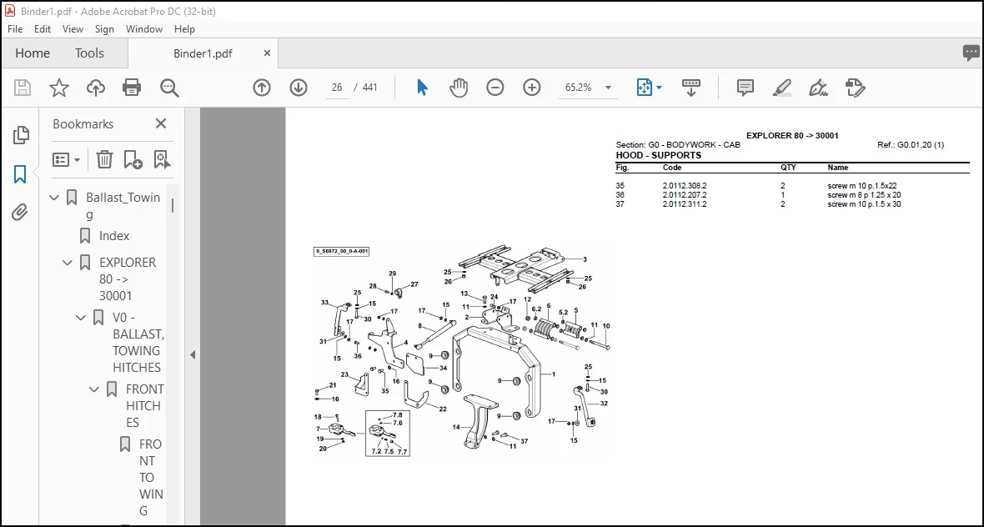
Task: Open the bookmarks options list dropdown
Action: coord(67,159)
